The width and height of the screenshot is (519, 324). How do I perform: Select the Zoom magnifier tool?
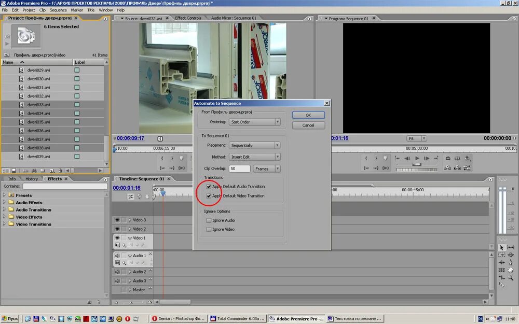pyautogui.click(x=511, y=277)
